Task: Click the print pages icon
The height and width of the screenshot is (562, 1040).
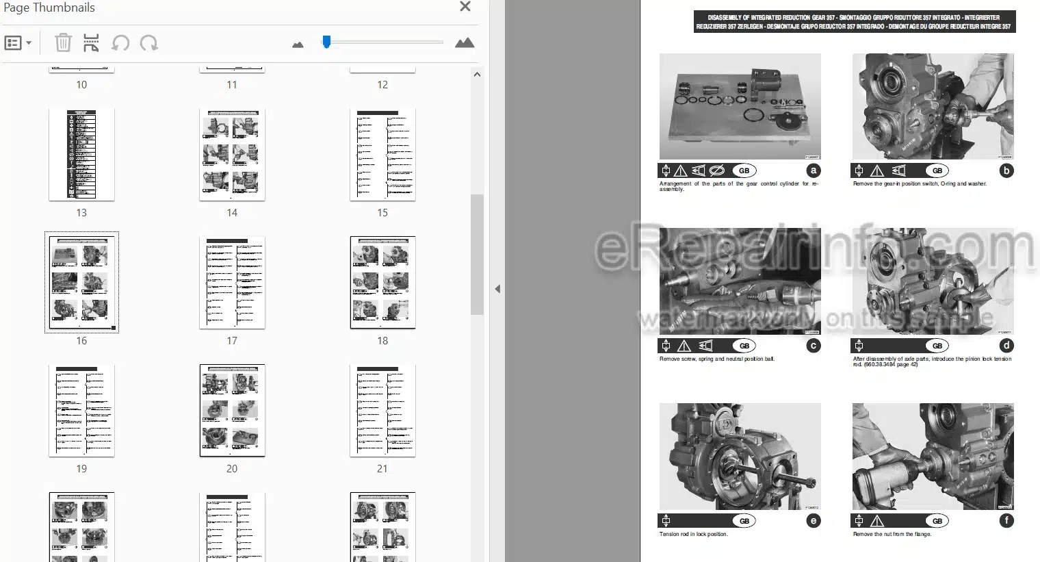Action: pyautogui.click(x=91, y=43)
